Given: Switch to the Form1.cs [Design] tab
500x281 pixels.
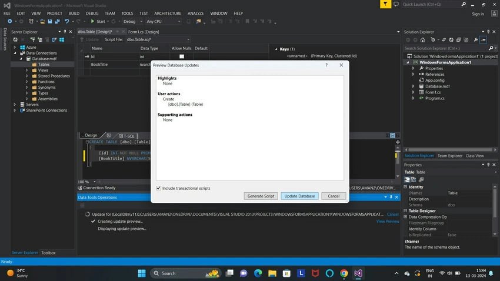Looking at the screenshot, I should (x=144, y=32).
